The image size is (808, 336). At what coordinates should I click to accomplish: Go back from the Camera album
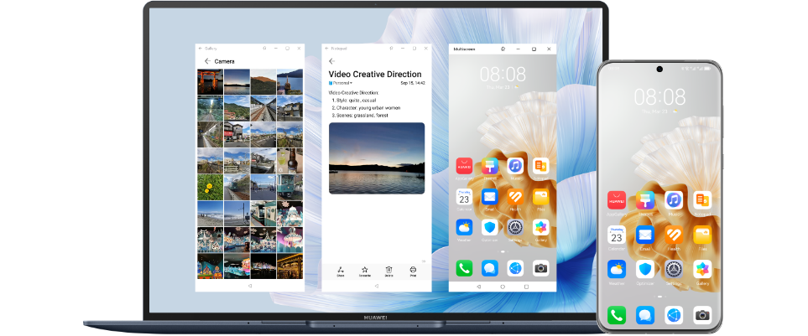tap(207, 61)
